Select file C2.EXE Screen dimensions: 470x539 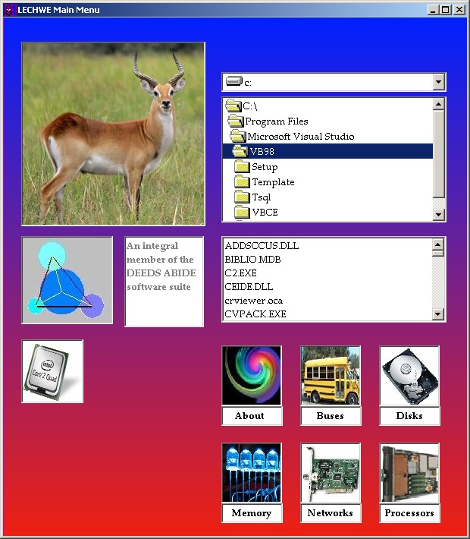pyautogui.click(x=240, y=273)
